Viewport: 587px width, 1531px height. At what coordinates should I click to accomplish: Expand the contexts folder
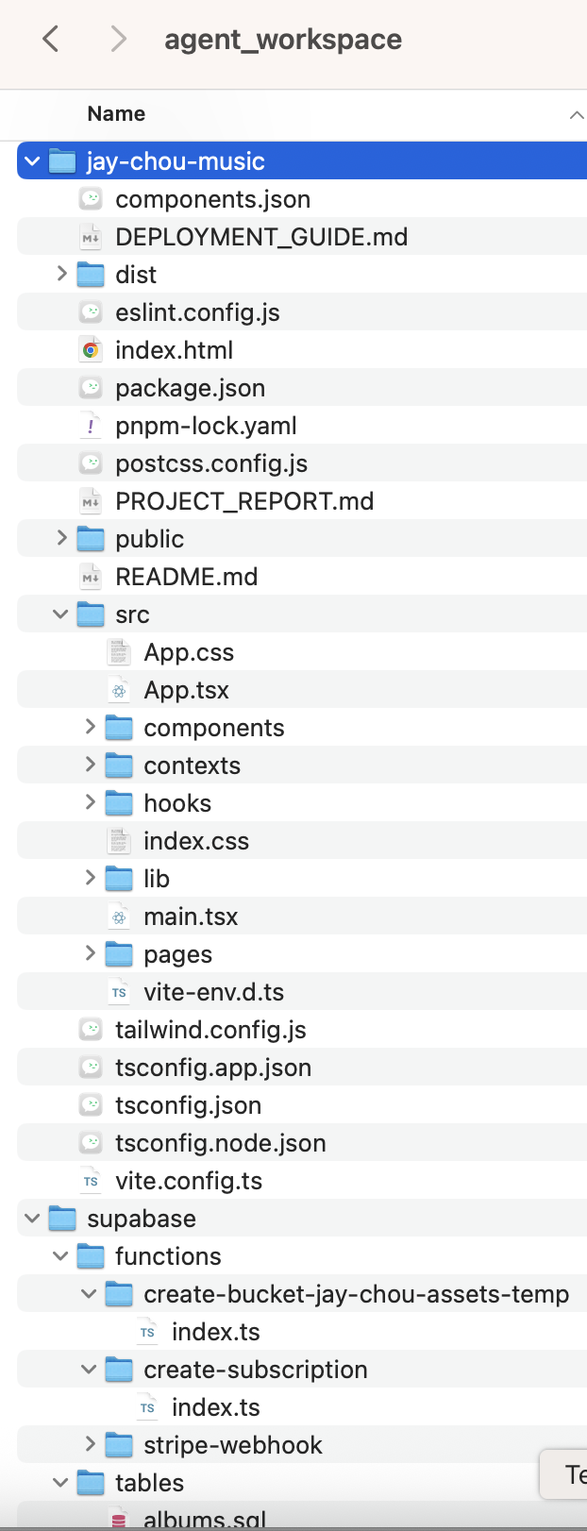(90, 765)
